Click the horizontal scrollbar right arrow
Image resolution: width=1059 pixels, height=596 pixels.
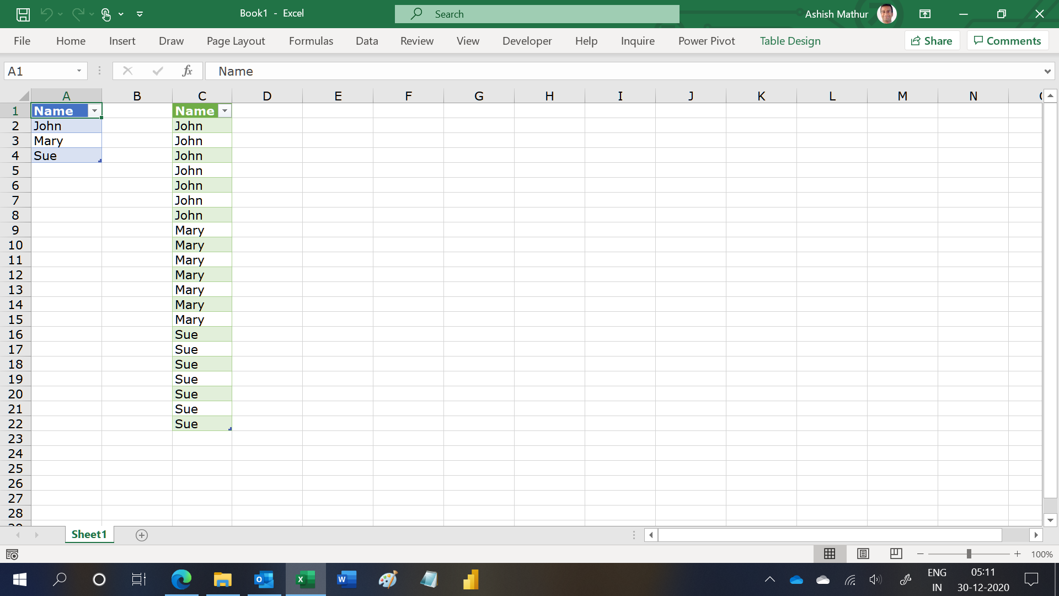(x=1036, y=535)
